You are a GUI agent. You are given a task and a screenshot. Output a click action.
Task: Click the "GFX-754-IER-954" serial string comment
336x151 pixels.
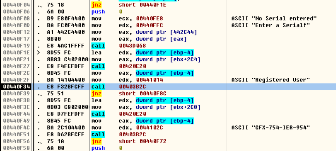click(x=270, y=127)
